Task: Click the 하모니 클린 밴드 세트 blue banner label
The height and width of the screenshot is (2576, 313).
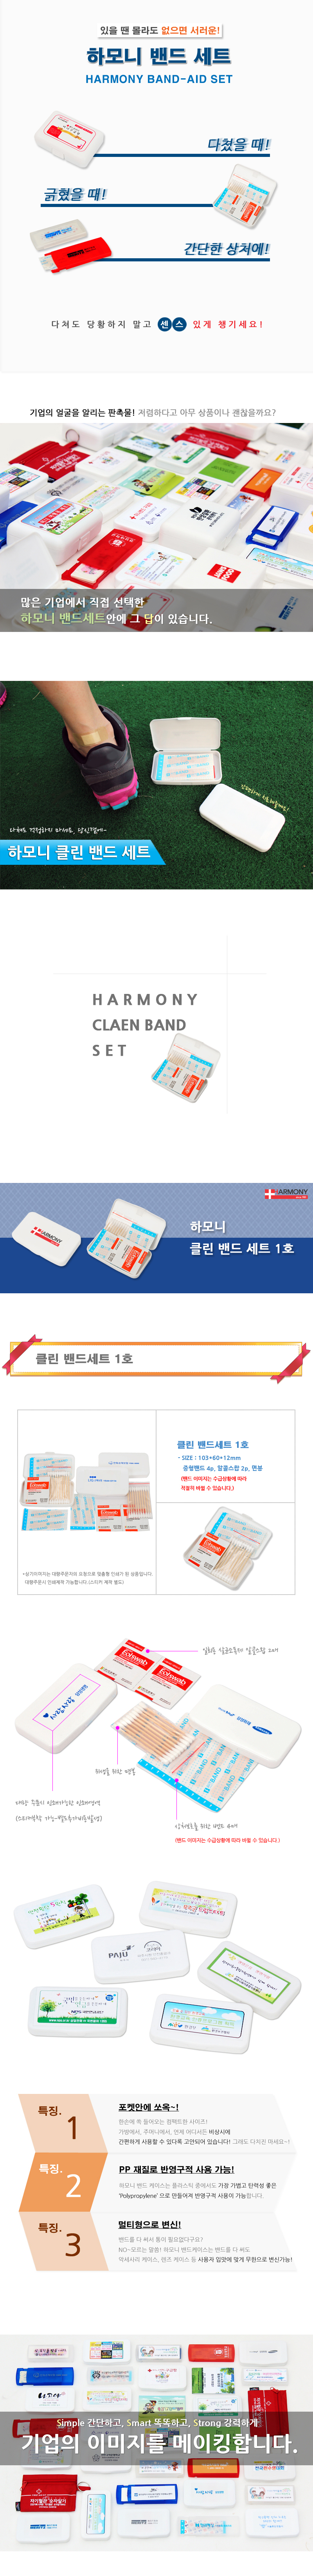Action: 79,852
